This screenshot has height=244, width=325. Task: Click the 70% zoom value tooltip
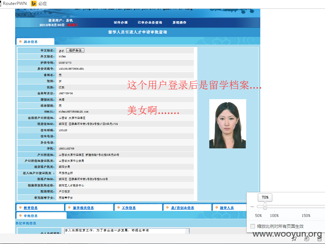tap(265, 197)
